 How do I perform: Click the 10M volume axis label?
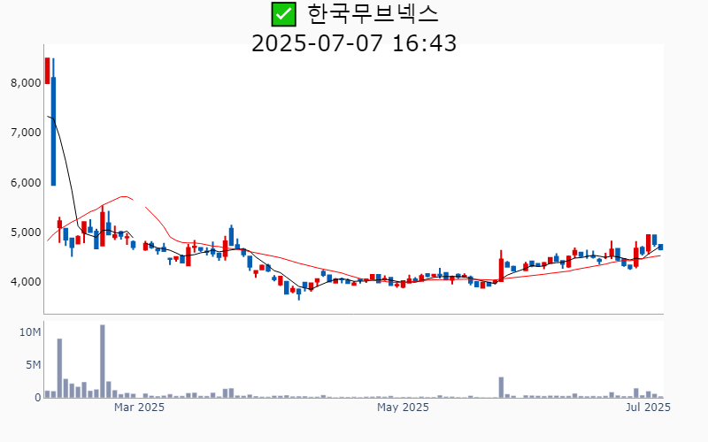[30, 332]
